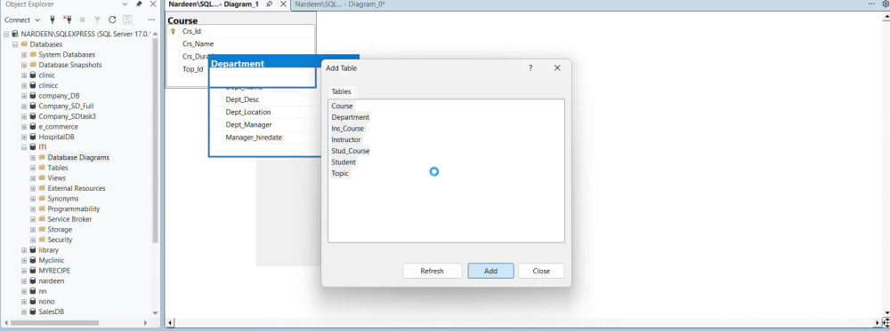The width and height of the screenshot is (890, 331).
Task: Click the primary key icon next to Crs_Id
Action: (x=174, y=31)
